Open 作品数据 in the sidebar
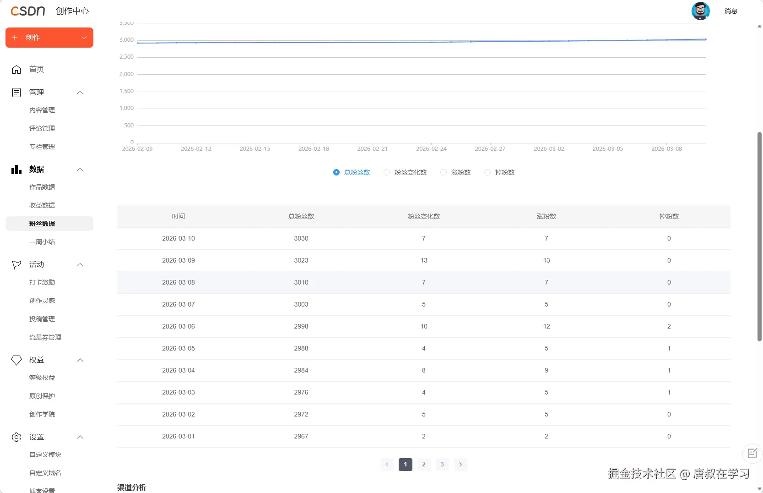763x493 pixels. (42, 187)
